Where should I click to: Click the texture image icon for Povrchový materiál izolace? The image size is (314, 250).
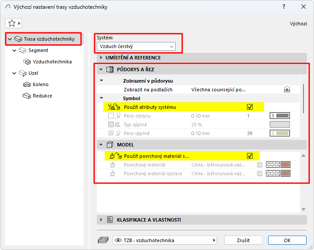tap(260, 174)
